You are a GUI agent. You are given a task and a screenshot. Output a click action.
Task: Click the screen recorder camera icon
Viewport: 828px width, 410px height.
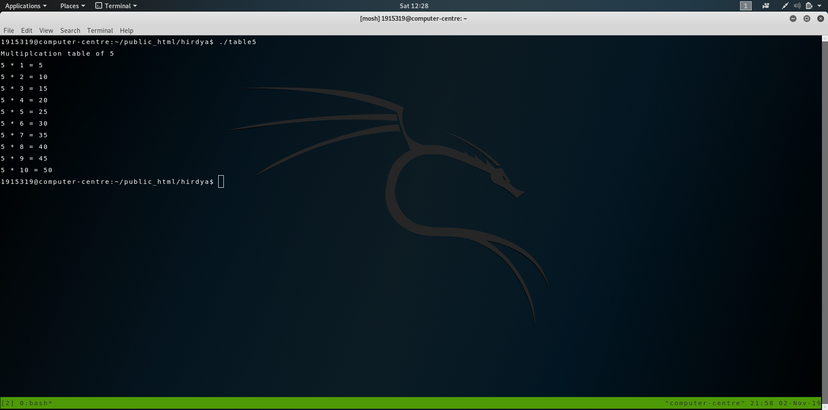(766, 6)
